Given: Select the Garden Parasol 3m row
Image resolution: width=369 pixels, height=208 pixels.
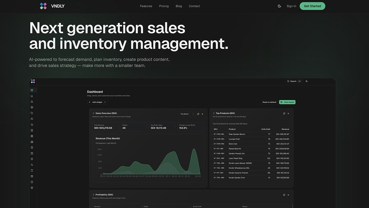Looking at the screenshot, I should pyautogui.click(x=251, y=153).
